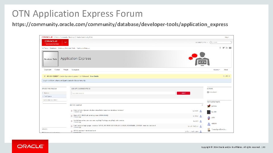Click the LinkedIn icon
Image resolution: width=273 pixels, height=153 pixels.
(x=227, y=48)
